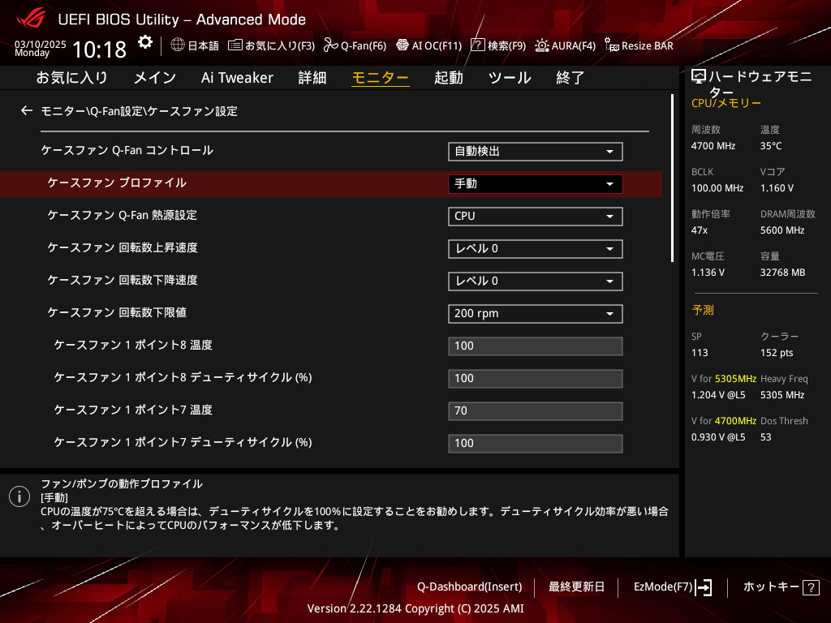Select ケースファン 回転数上昇速度 label

click(123, 247)
